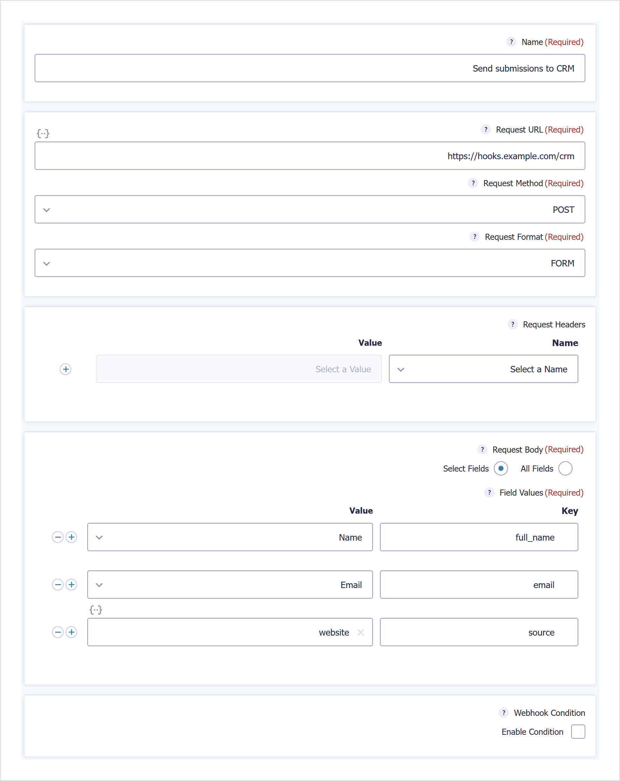Screen dimensions: 620x781
Task: Click the Request URL input field
Action: coord(310,156)
